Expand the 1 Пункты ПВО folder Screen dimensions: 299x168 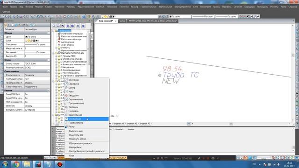coord(56,56)
